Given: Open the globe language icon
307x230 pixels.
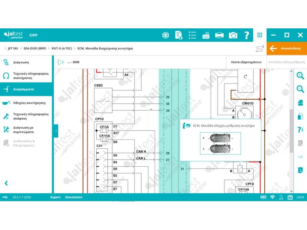Looking at the screenshot, I should point(166,35).
